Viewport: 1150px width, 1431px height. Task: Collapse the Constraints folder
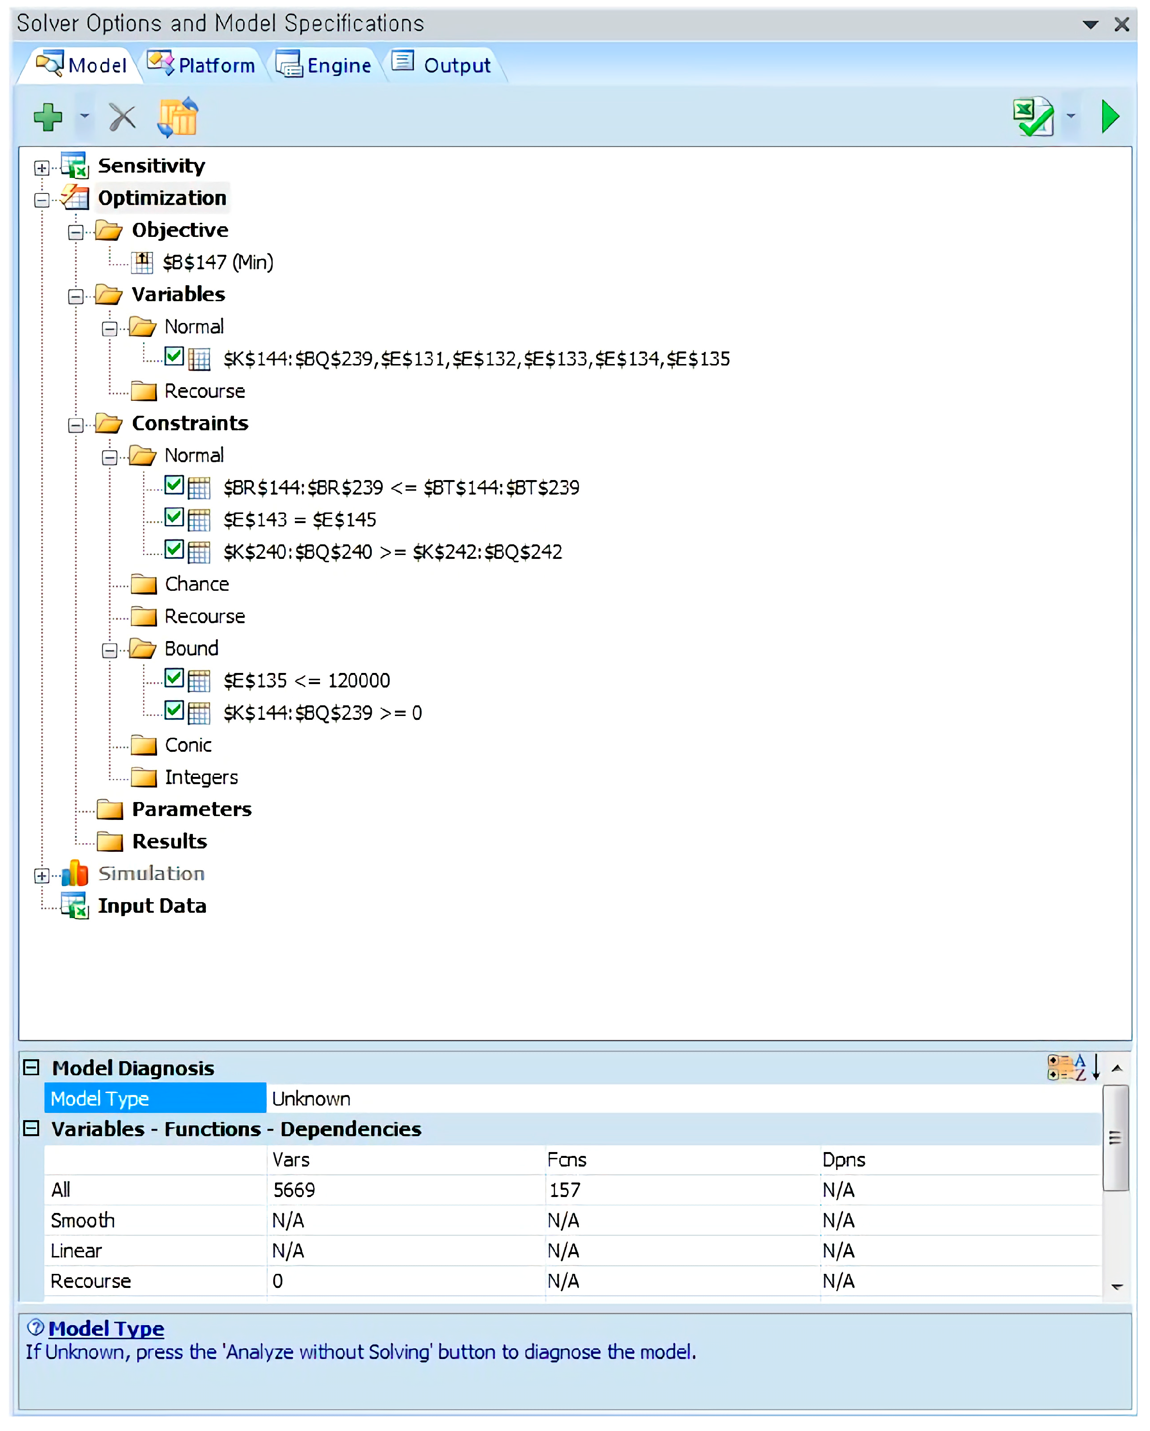coord(75,425)
